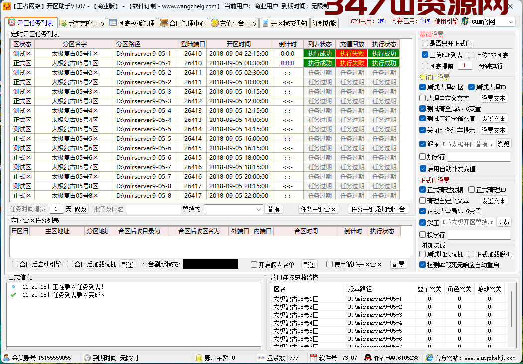Click the 官方网站 browser icon in status bar
The width and height of the screenshot is (523, 364).
click(x=429, y=358)
